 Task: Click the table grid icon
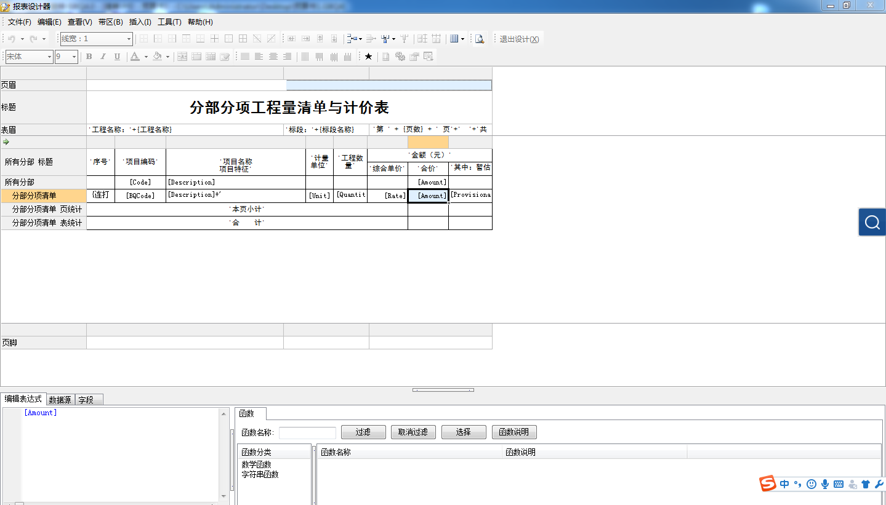[x=454, y=39]
